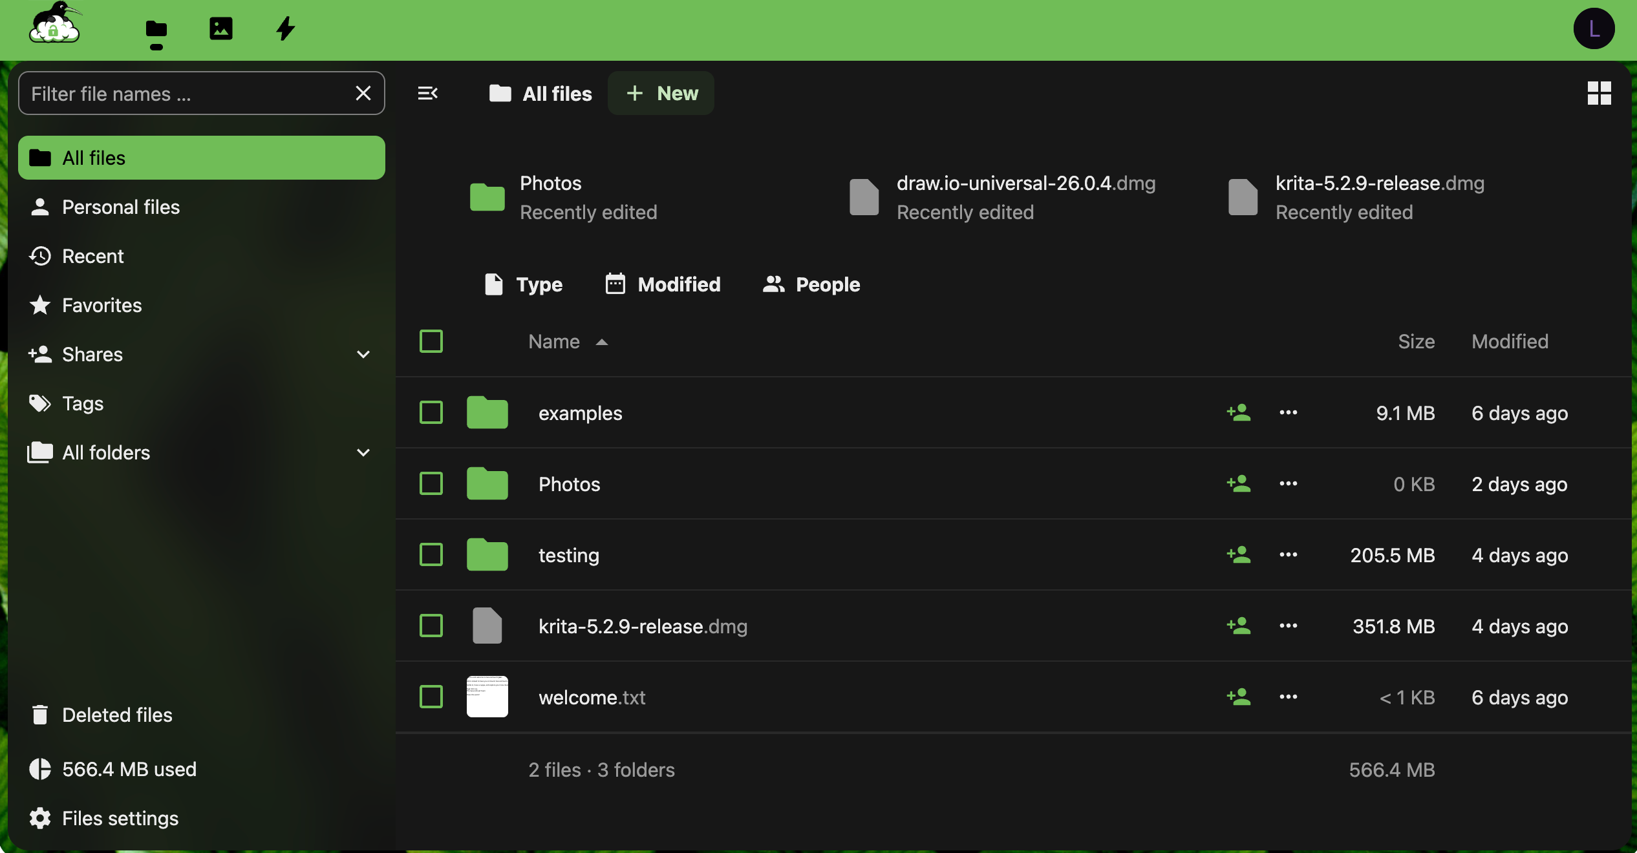Clear the file name filter field
This screenshot has height=853, width=1637.
tap(363, 93)
